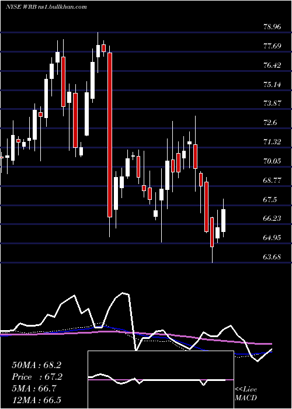Select the 63.68 price axis label
292x409 pixels.
(x=272, y=257)
